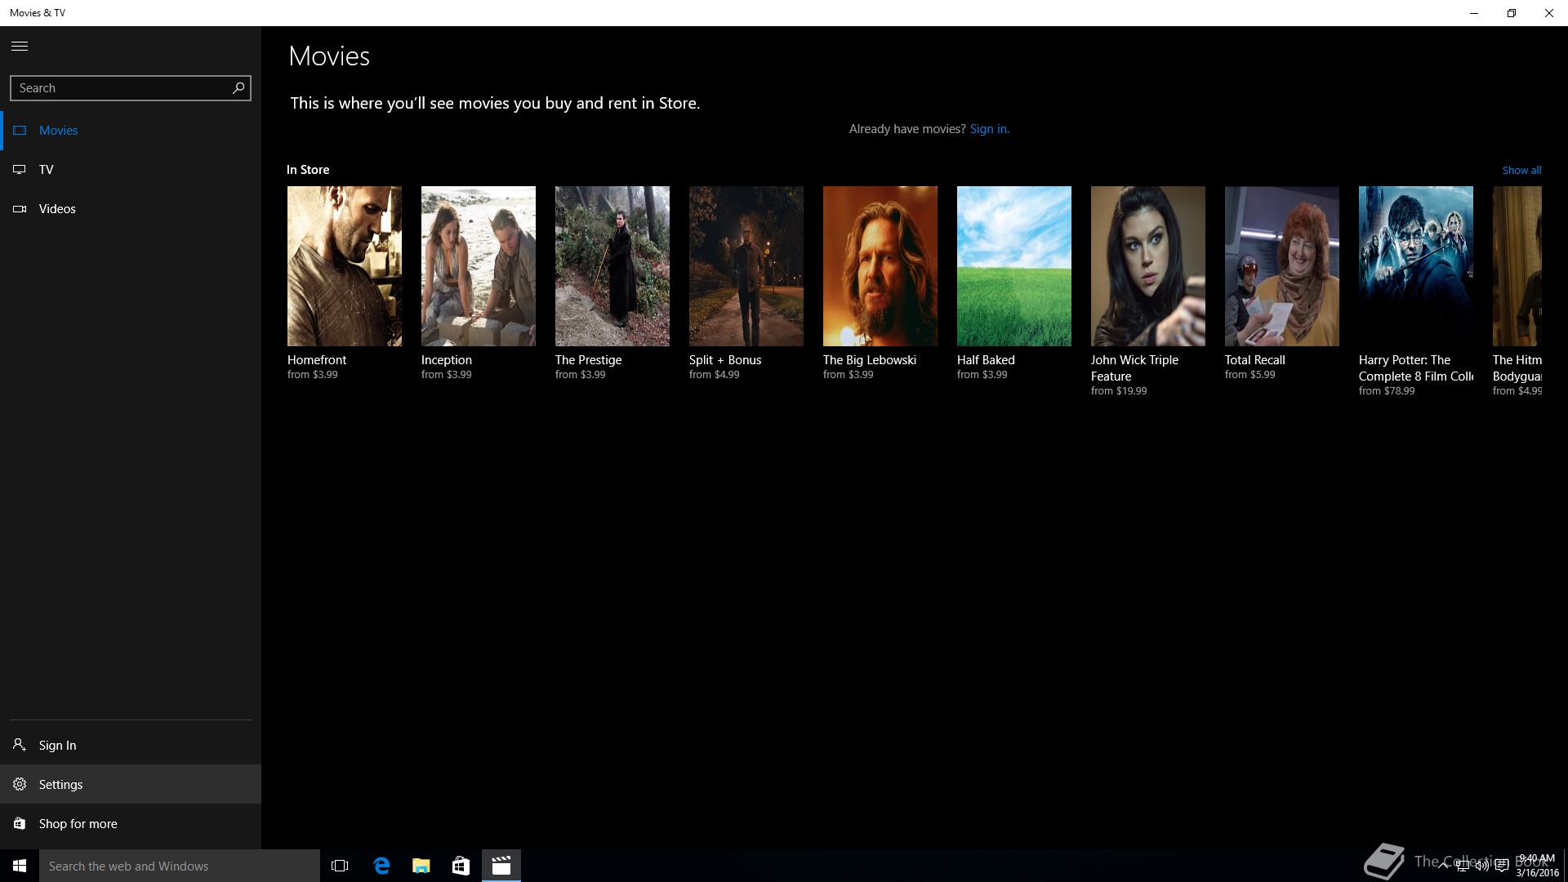Launch Microsoft Edge from the taskbar
The width and height of the screenshot is (1568, 882).
(x=381, y=866)
